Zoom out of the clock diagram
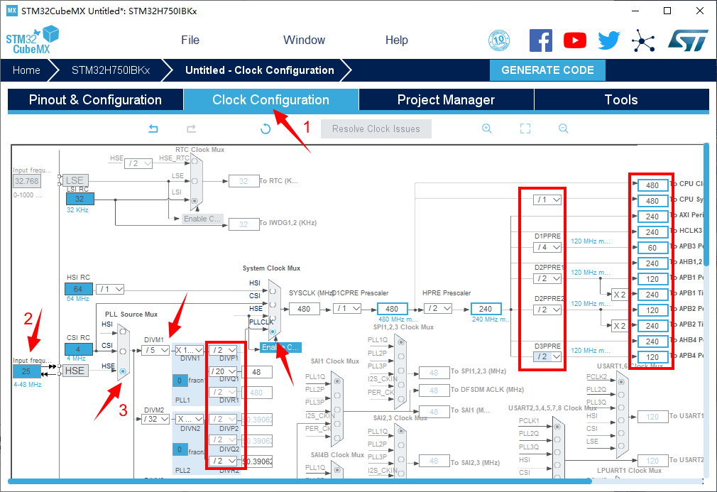 tap(563, 129)
